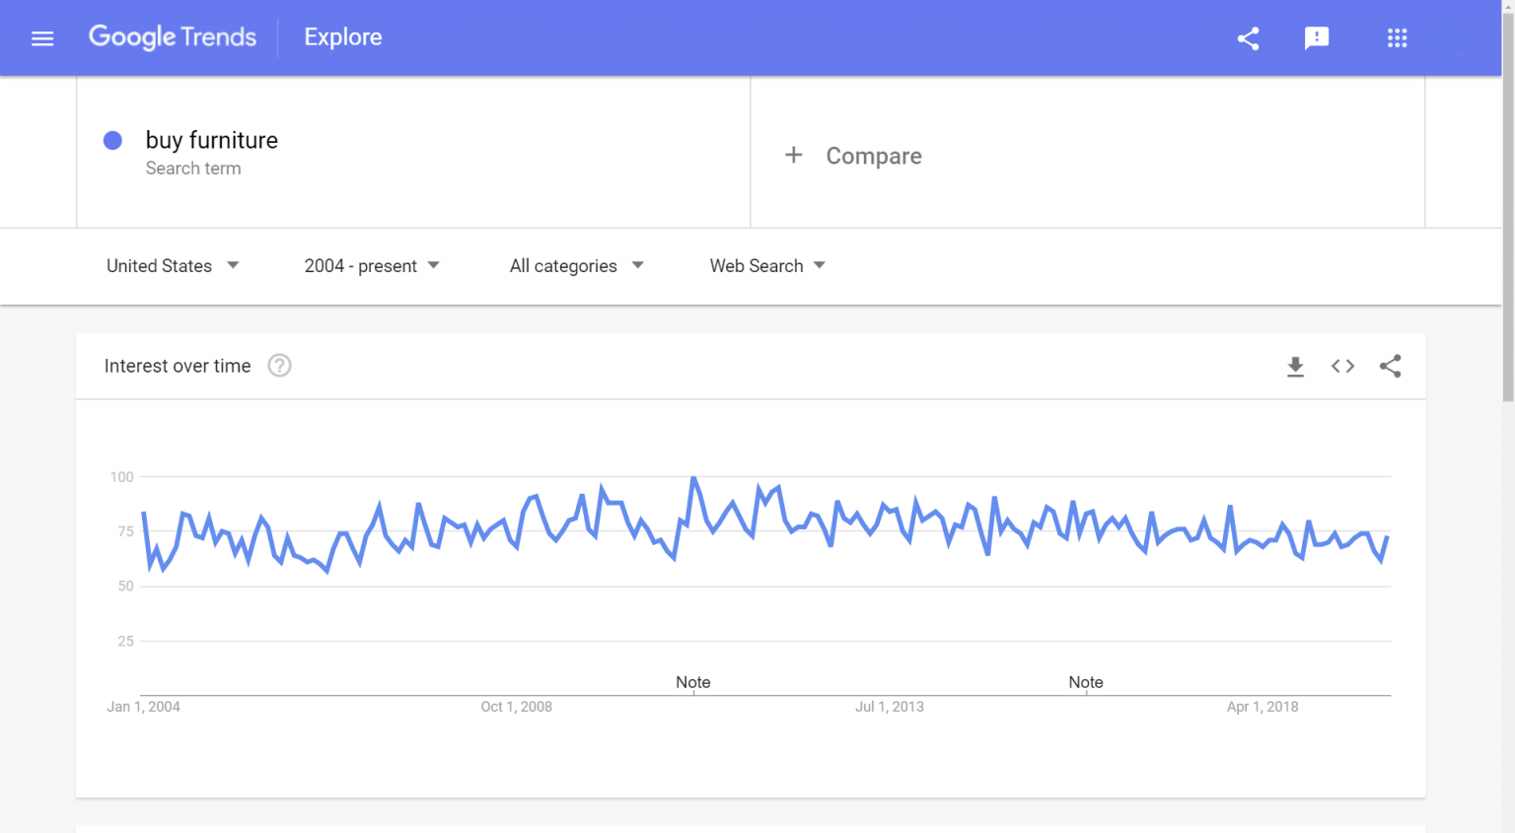
Task: Open the Google apps grid
Action: [1397, 38]
